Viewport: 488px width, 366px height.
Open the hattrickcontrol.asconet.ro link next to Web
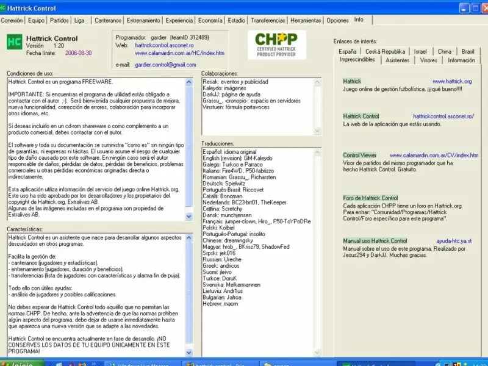pyautogui.click(x=164, y=45)
